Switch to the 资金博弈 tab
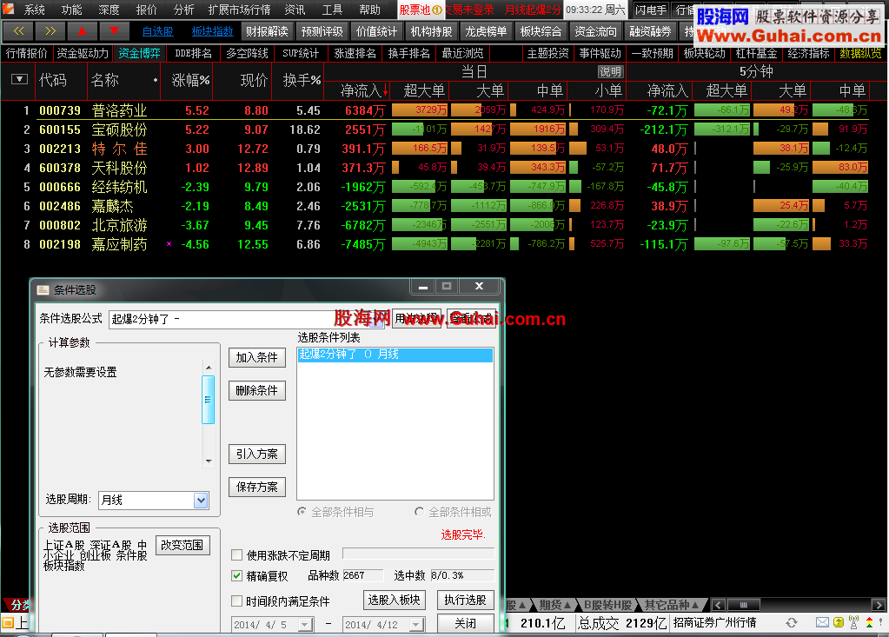The image size is (889, 637). click(139, 53)
